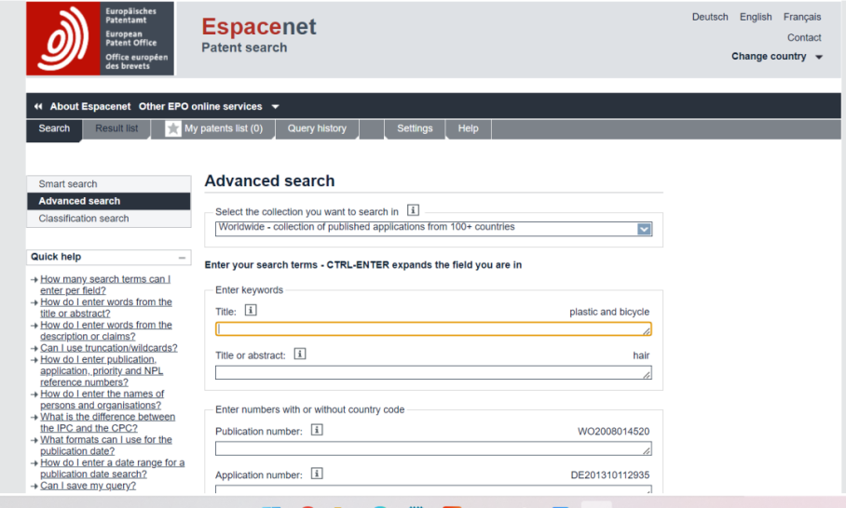This screenshot has height=508, width=846.
Task: Switch language to Deutsch
Action: pyautogui.click(x=710, y=17)
